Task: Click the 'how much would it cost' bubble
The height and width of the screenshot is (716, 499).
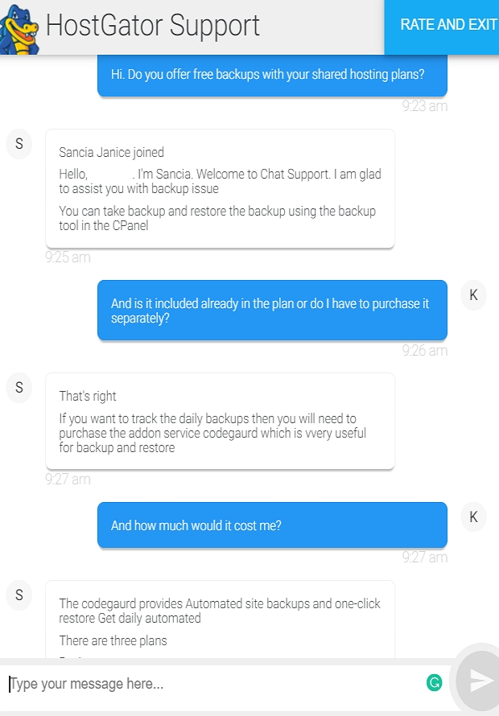Action: (x=272, y=525)
